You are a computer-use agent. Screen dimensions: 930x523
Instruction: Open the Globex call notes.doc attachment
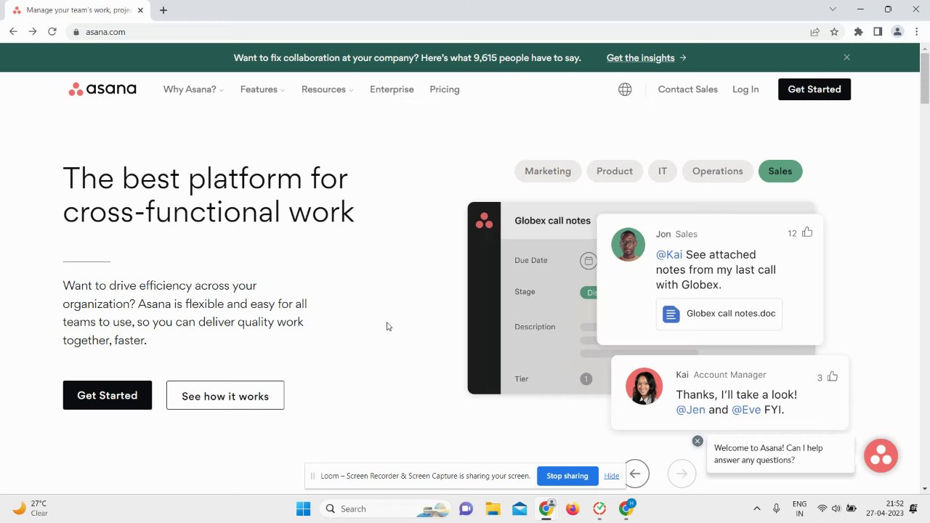point(719,314)
